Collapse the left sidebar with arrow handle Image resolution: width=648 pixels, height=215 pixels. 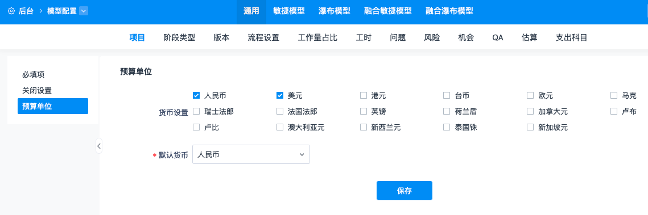99,146
